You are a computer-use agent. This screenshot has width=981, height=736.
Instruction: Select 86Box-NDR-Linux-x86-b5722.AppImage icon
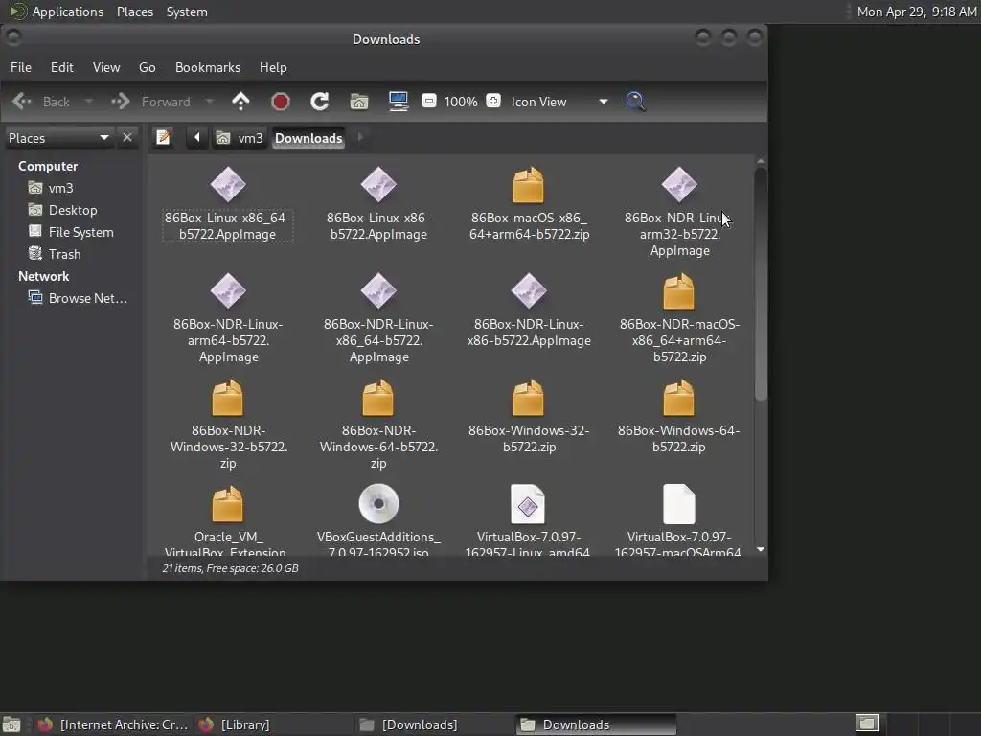click(x=529, y=290)
